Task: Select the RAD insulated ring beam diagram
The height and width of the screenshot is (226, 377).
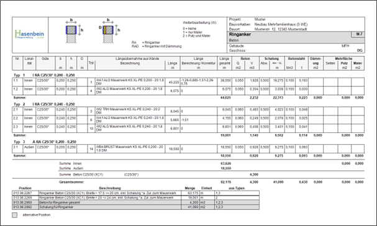Action: (109, 30)
